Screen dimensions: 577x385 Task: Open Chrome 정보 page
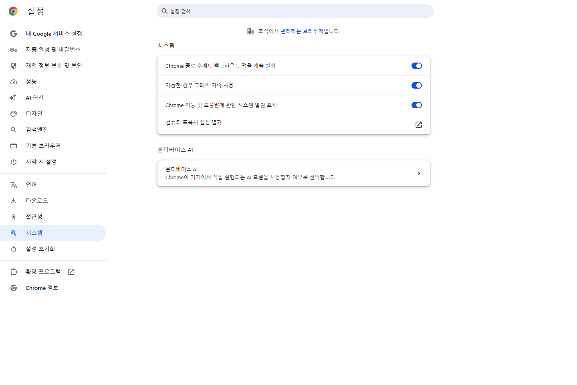(x=53, y=288)
